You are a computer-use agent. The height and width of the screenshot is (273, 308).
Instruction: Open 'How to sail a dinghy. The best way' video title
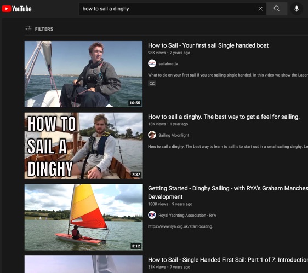coord(224,117)
